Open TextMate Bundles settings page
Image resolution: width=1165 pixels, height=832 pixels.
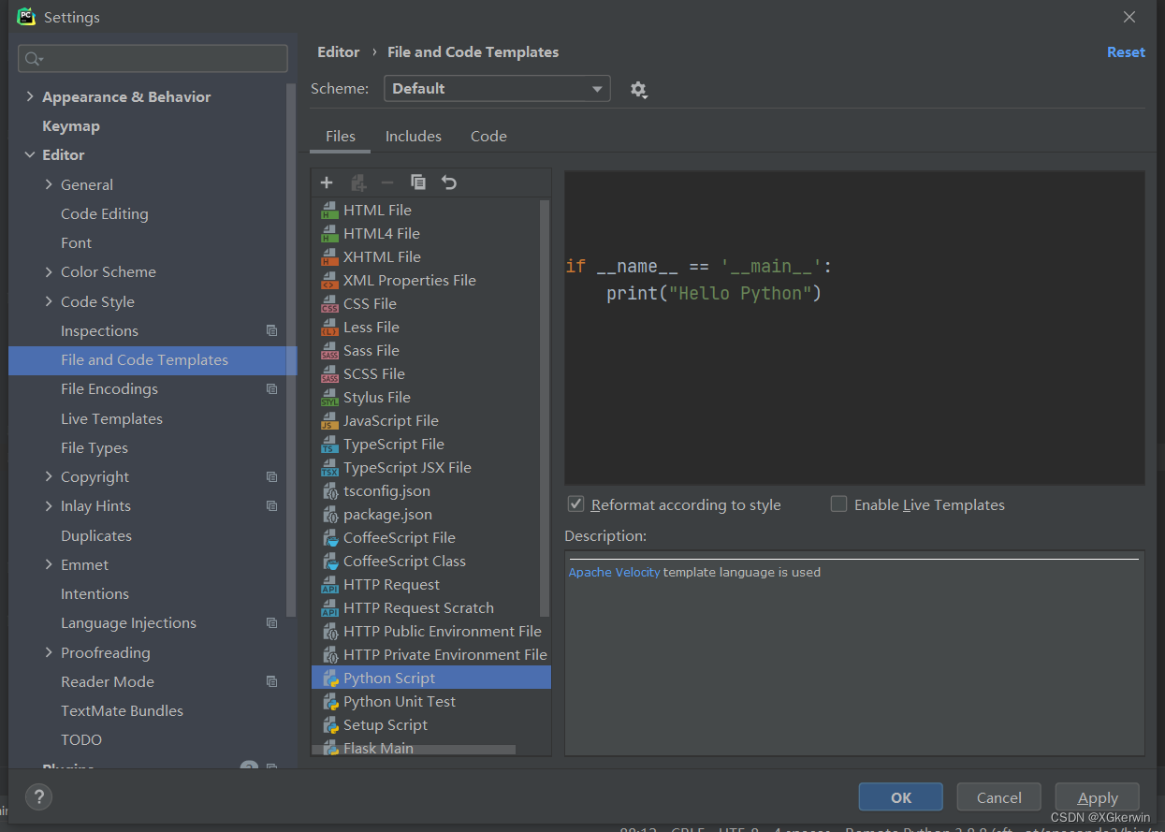122,711
